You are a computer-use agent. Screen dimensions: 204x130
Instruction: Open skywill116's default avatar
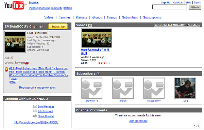(x=91, y=88)
